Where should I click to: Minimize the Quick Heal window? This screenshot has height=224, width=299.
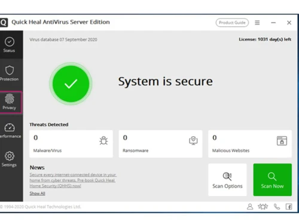(x=273, y=23)
